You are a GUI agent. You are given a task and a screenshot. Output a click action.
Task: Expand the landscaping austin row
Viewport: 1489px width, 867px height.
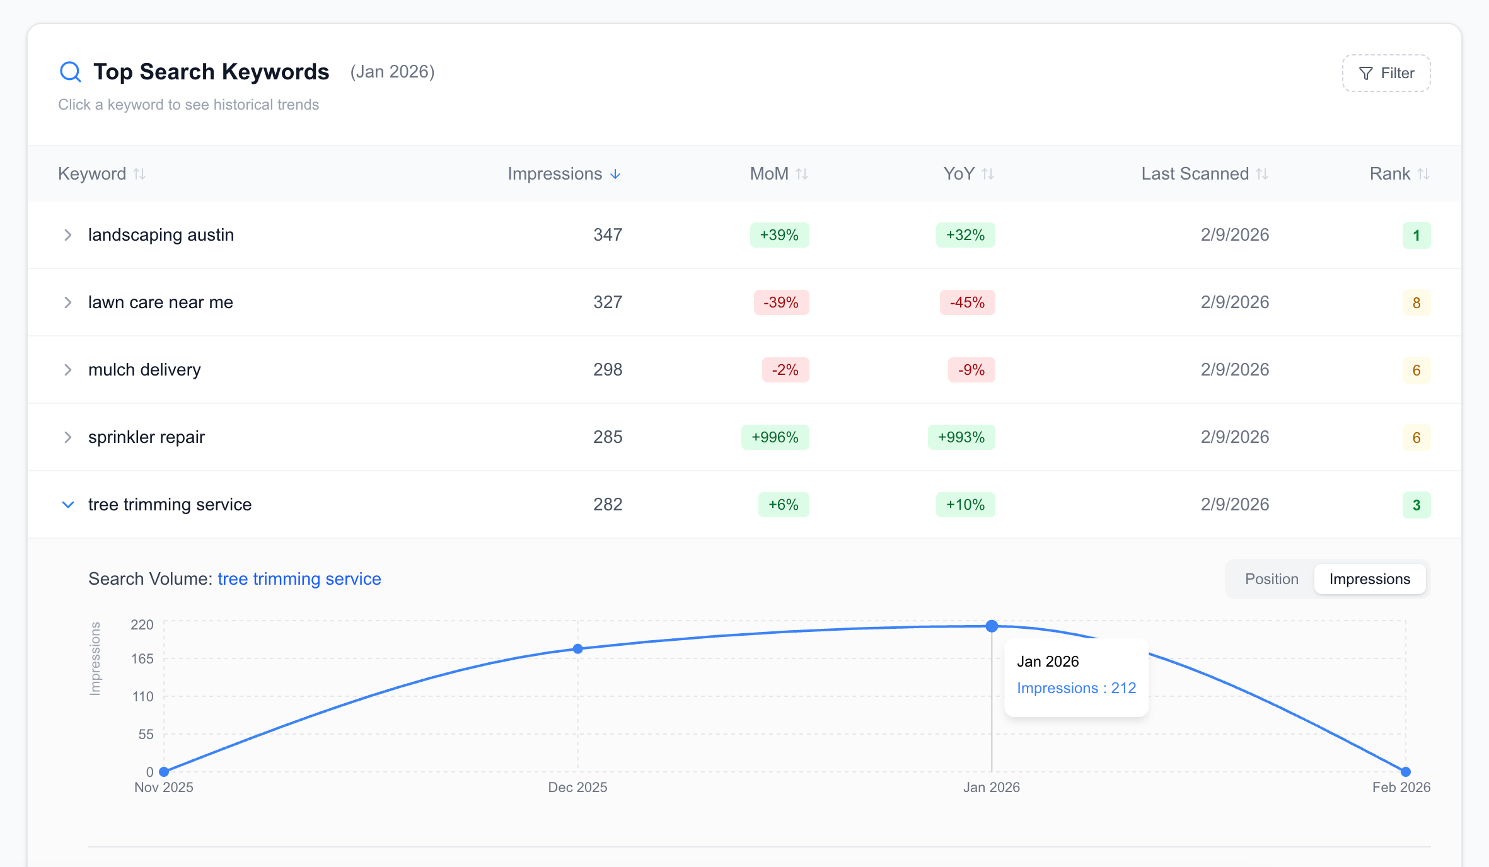point(67,235)
